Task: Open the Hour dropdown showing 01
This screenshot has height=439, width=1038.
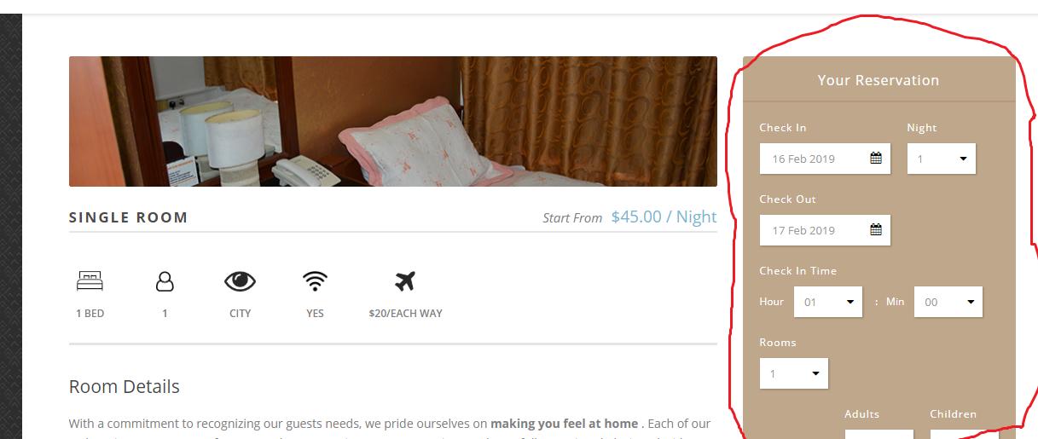Action: 828,302
